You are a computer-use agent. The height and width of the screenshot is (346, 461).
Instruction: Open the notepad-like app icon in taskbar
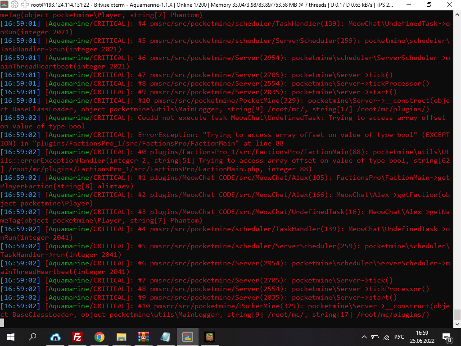166,337
